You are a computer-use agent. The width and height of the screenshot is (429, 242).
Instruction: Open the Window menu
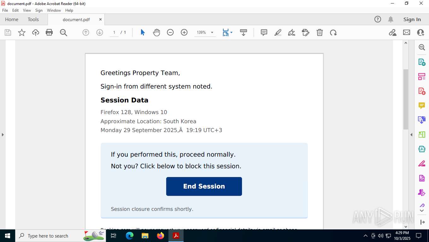(54, 10)
